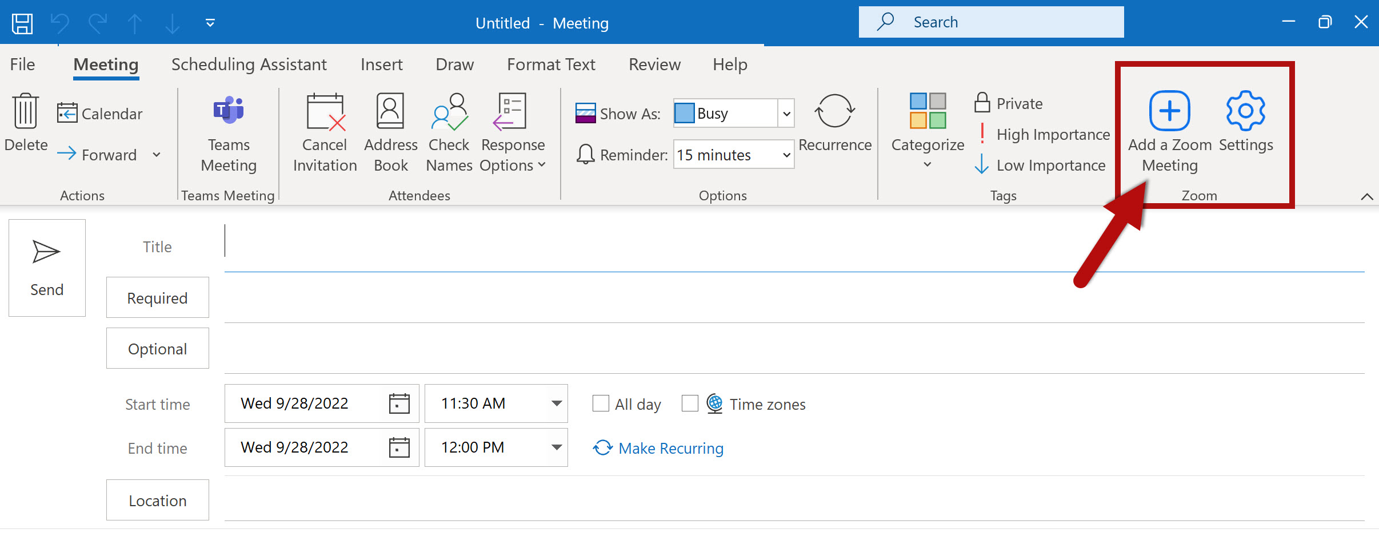This screenshot has width=1379, height=549.
Task: Click into the Title input field
Action: pos(793,247)
